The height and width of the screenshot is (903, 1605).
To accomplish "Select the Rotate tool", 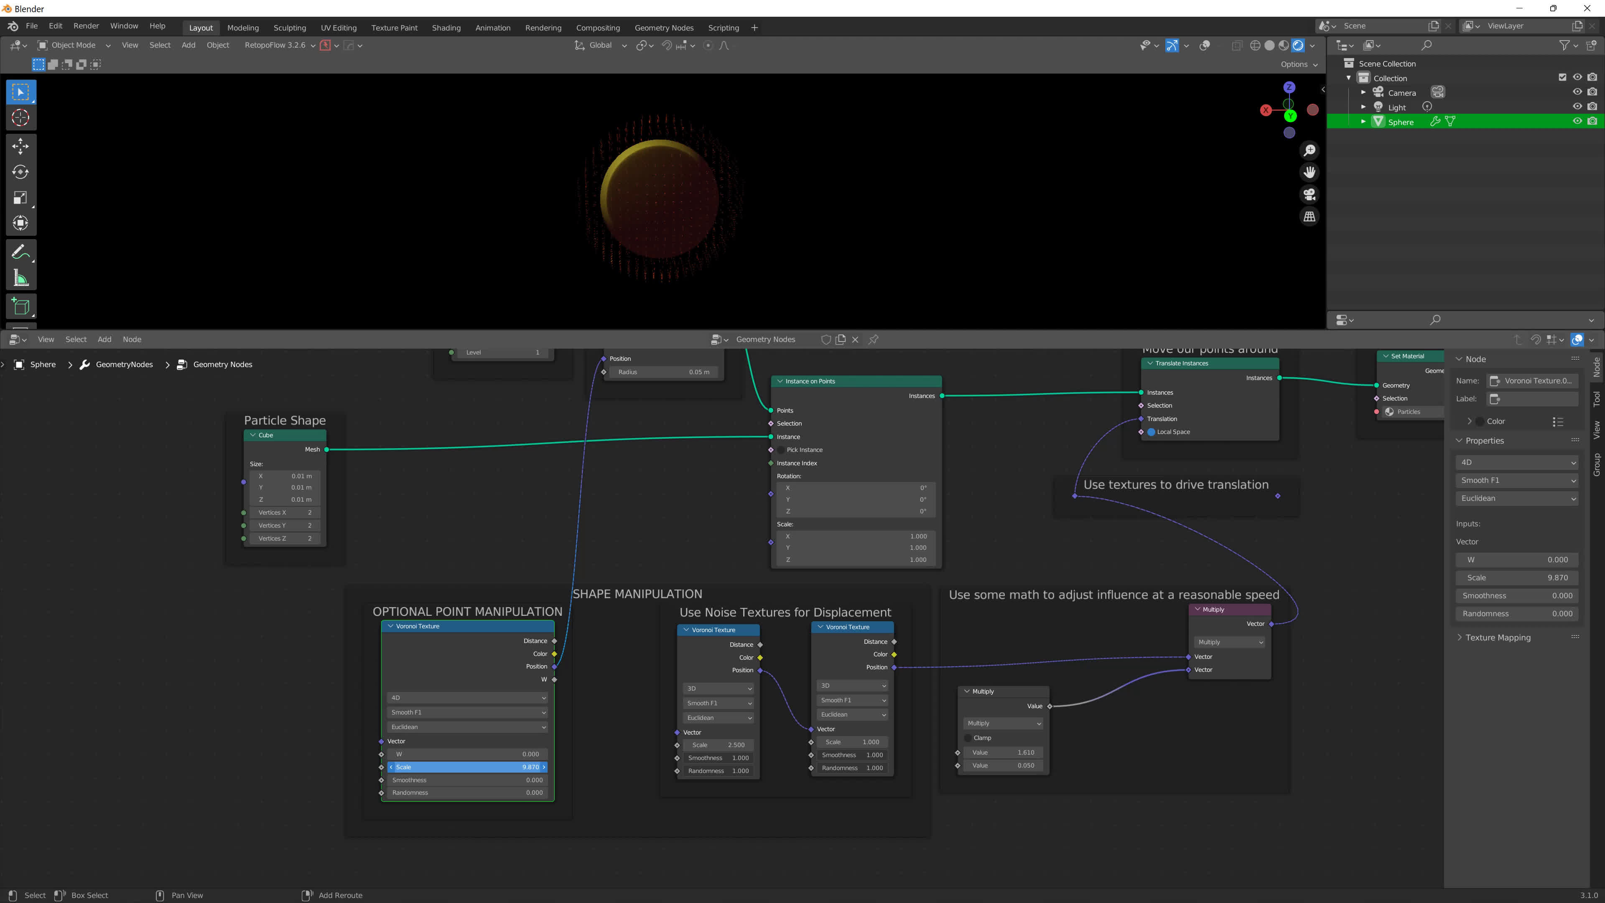I will click(20, 172).
